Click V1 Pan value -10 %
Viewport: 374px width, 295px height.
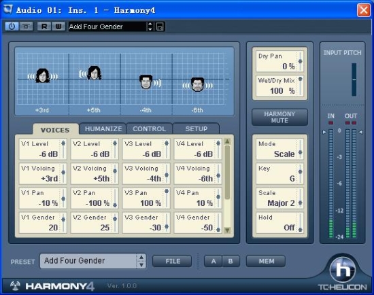(48, 203)
